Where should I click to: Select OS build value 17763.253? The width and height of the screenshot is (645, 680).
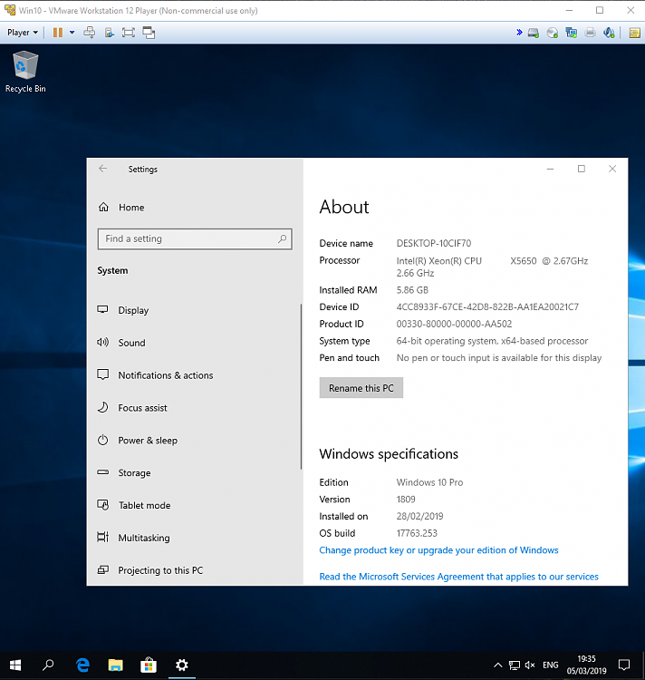tap(417, 533)
